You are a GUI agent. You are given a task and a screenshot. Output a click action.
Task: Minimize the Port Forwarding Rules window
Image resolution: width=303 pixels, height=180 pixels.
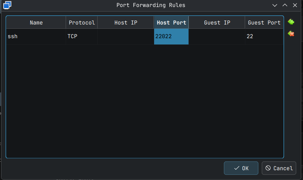275,5
